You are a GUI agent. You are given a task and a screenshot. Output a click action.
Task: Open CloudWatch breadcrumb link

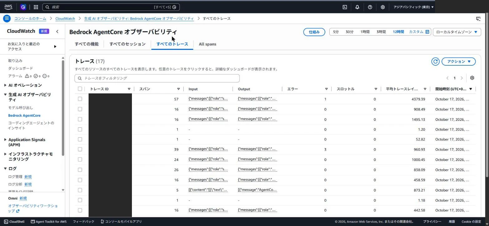[x=65, y=18]
